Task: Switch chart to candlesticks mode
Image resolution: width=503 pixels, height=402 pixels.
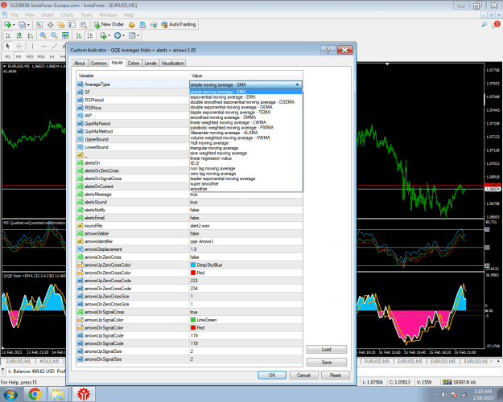Action: 19,35
